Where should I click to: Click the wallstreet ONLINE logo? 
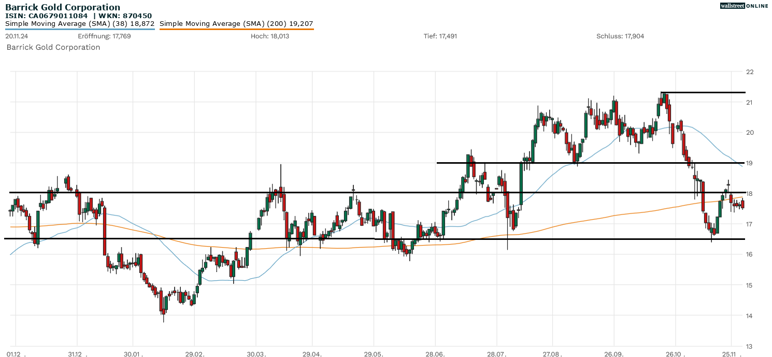tap(744, 6)
